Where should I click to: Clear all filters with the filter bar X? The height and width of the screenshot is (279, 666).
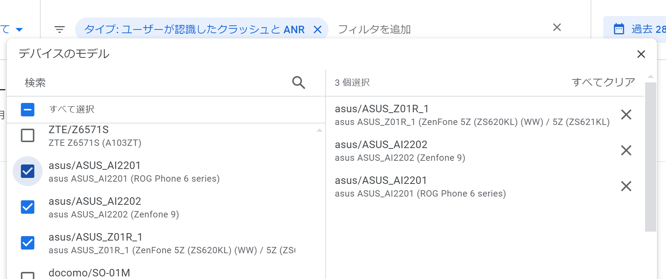[557, 27]
